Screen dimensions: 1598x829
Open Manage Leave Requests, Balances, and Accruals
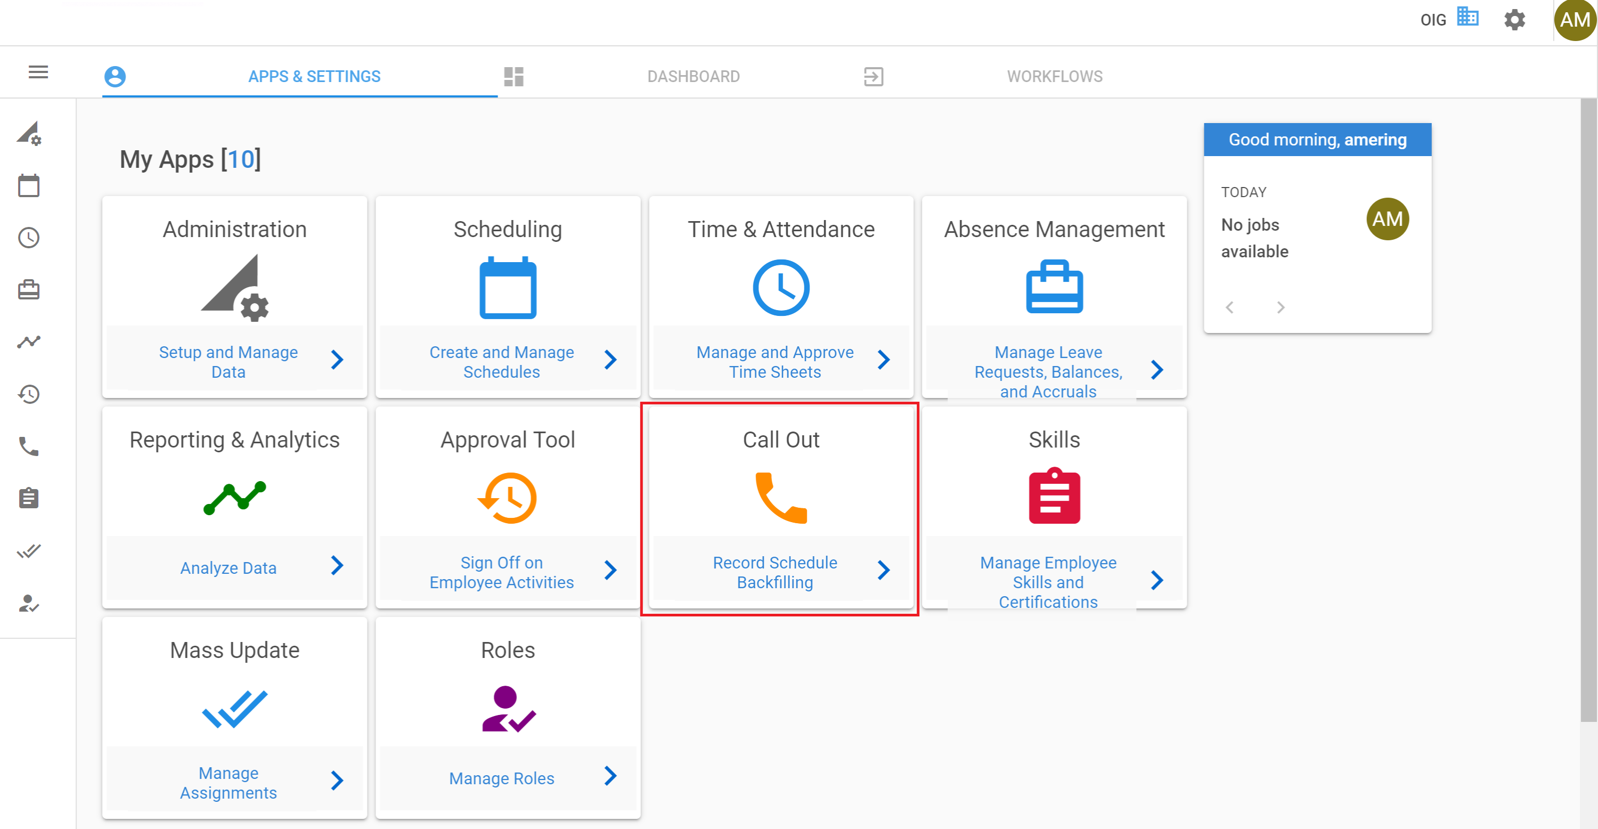1048,372
